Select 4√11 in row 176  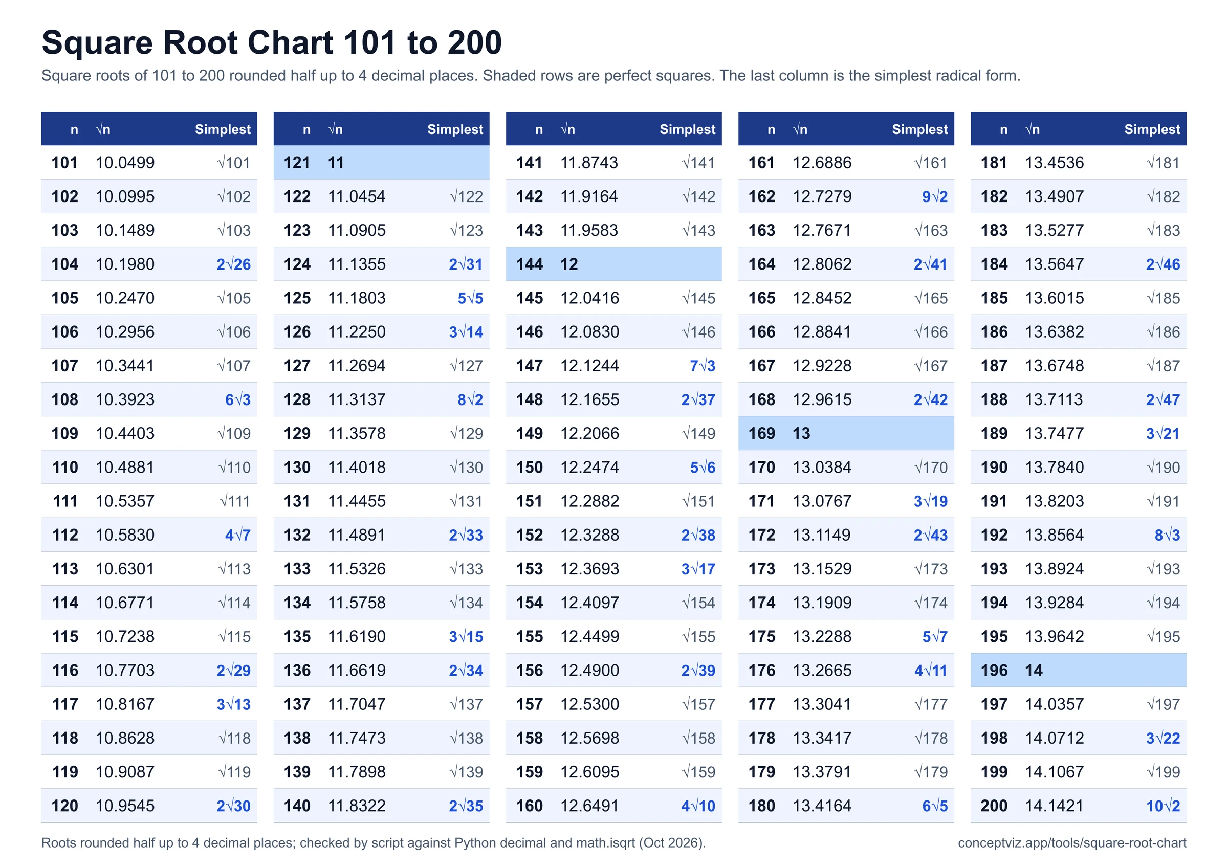pos(931,671)
